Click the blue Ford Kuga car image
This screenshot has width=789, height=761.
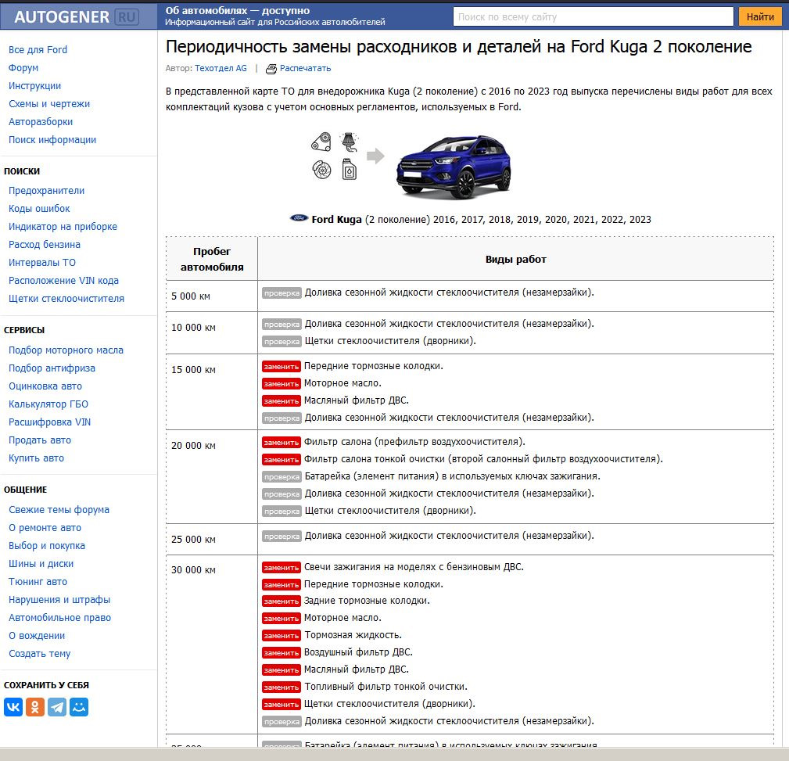click(454, 167)
